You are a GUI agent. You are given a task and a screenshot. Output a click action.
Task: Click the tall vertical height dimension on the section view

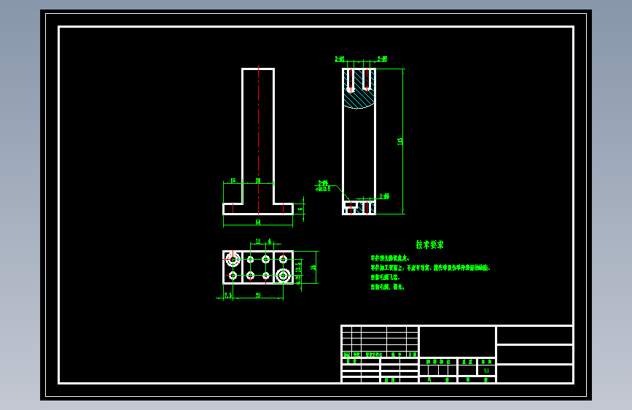pos(400,142)
